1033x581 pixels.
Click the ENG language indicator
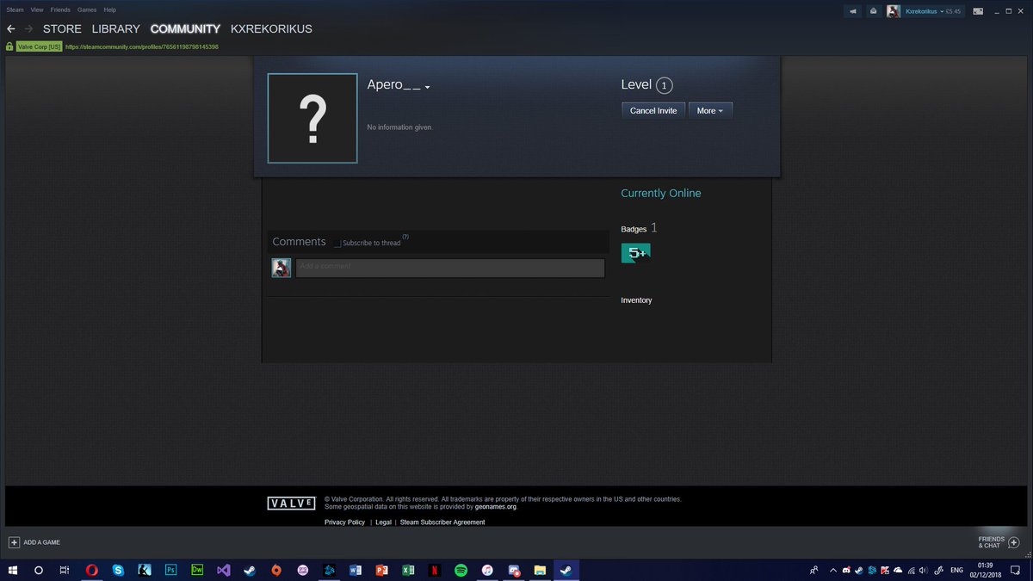click(x=956, y=570)
